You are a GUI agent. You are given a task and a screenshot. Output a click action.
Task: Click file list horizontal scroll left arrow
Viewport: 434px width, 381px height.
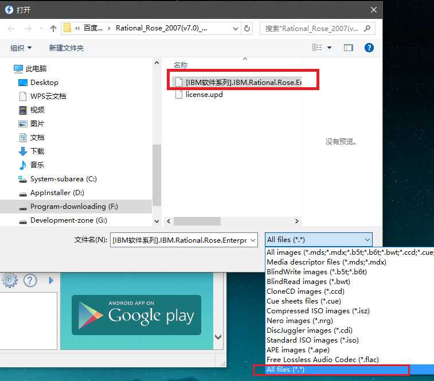tap(169, 221)
